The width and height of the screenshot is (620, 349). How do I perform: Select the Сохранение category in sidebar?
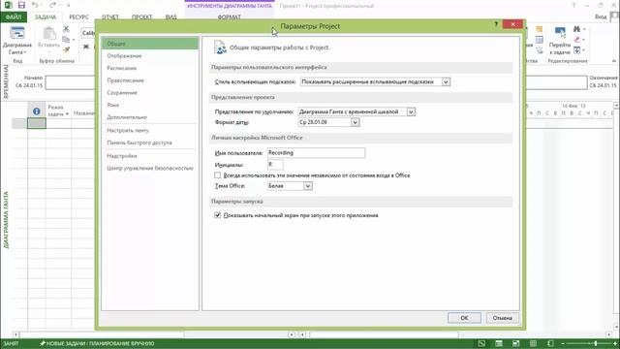point(150,93)
